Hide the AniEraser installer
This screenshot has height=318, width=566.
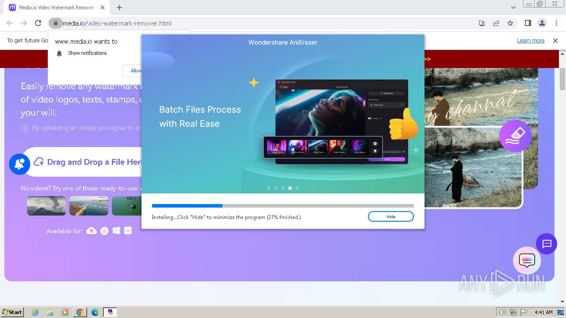pos(391,216)
